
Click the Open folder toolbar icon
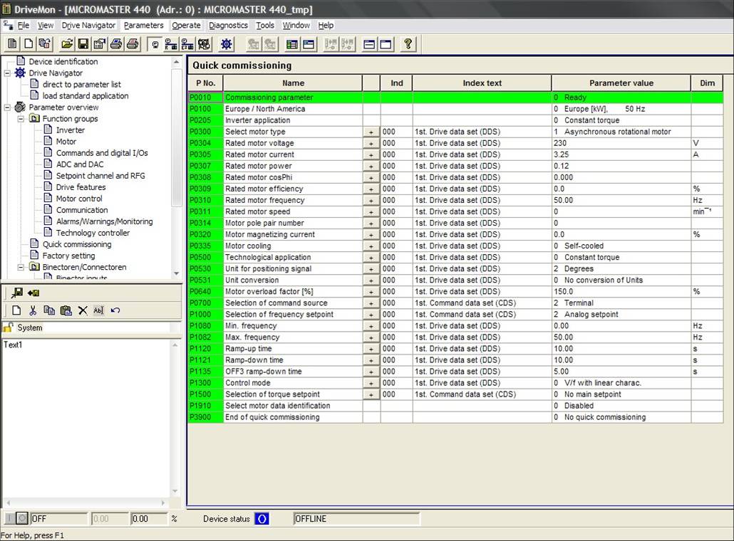coord(67,44)
